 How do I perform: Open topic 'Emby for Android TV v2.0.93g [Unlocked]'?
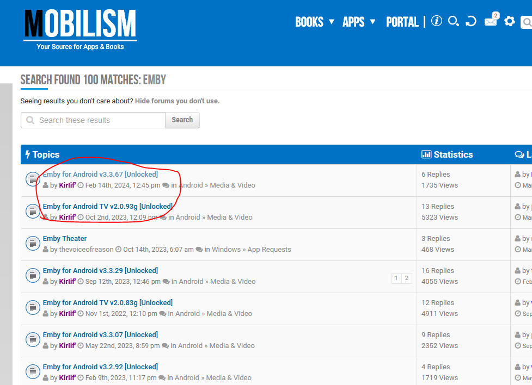pyautogui.click(x=108, y=207)
